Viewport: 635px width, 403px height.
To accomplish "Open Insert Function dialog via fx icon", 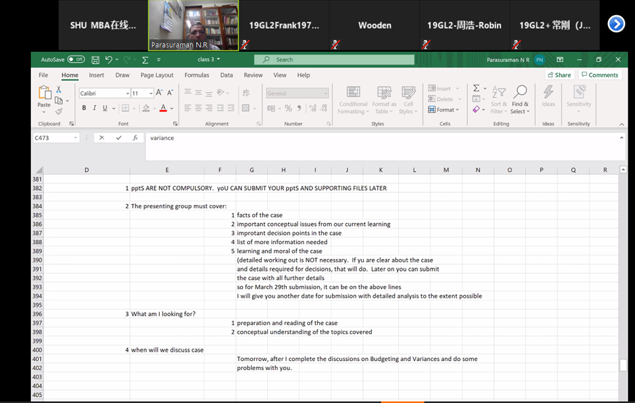I will pyautogui.click(x=136, y=138).
